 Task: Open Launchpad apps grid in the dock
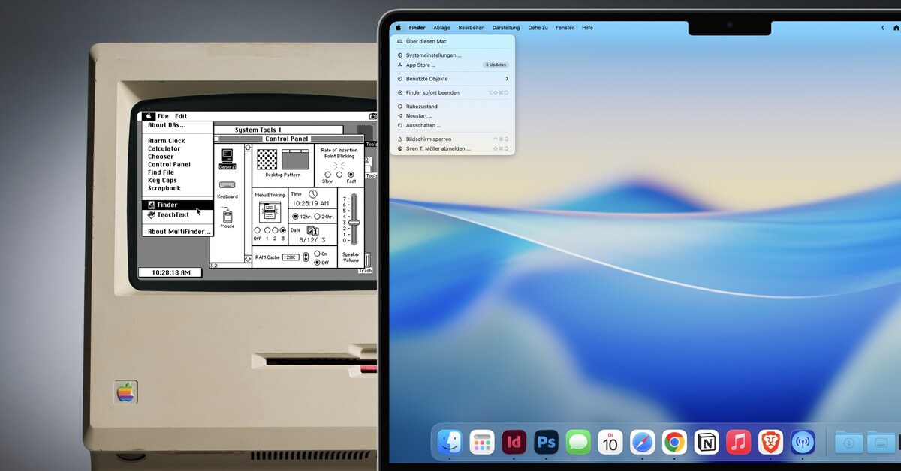[x=482, y=442]
